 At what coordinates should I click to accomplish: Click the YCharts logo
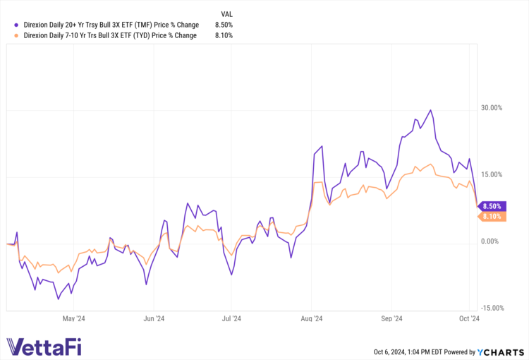tap(501, 352)
